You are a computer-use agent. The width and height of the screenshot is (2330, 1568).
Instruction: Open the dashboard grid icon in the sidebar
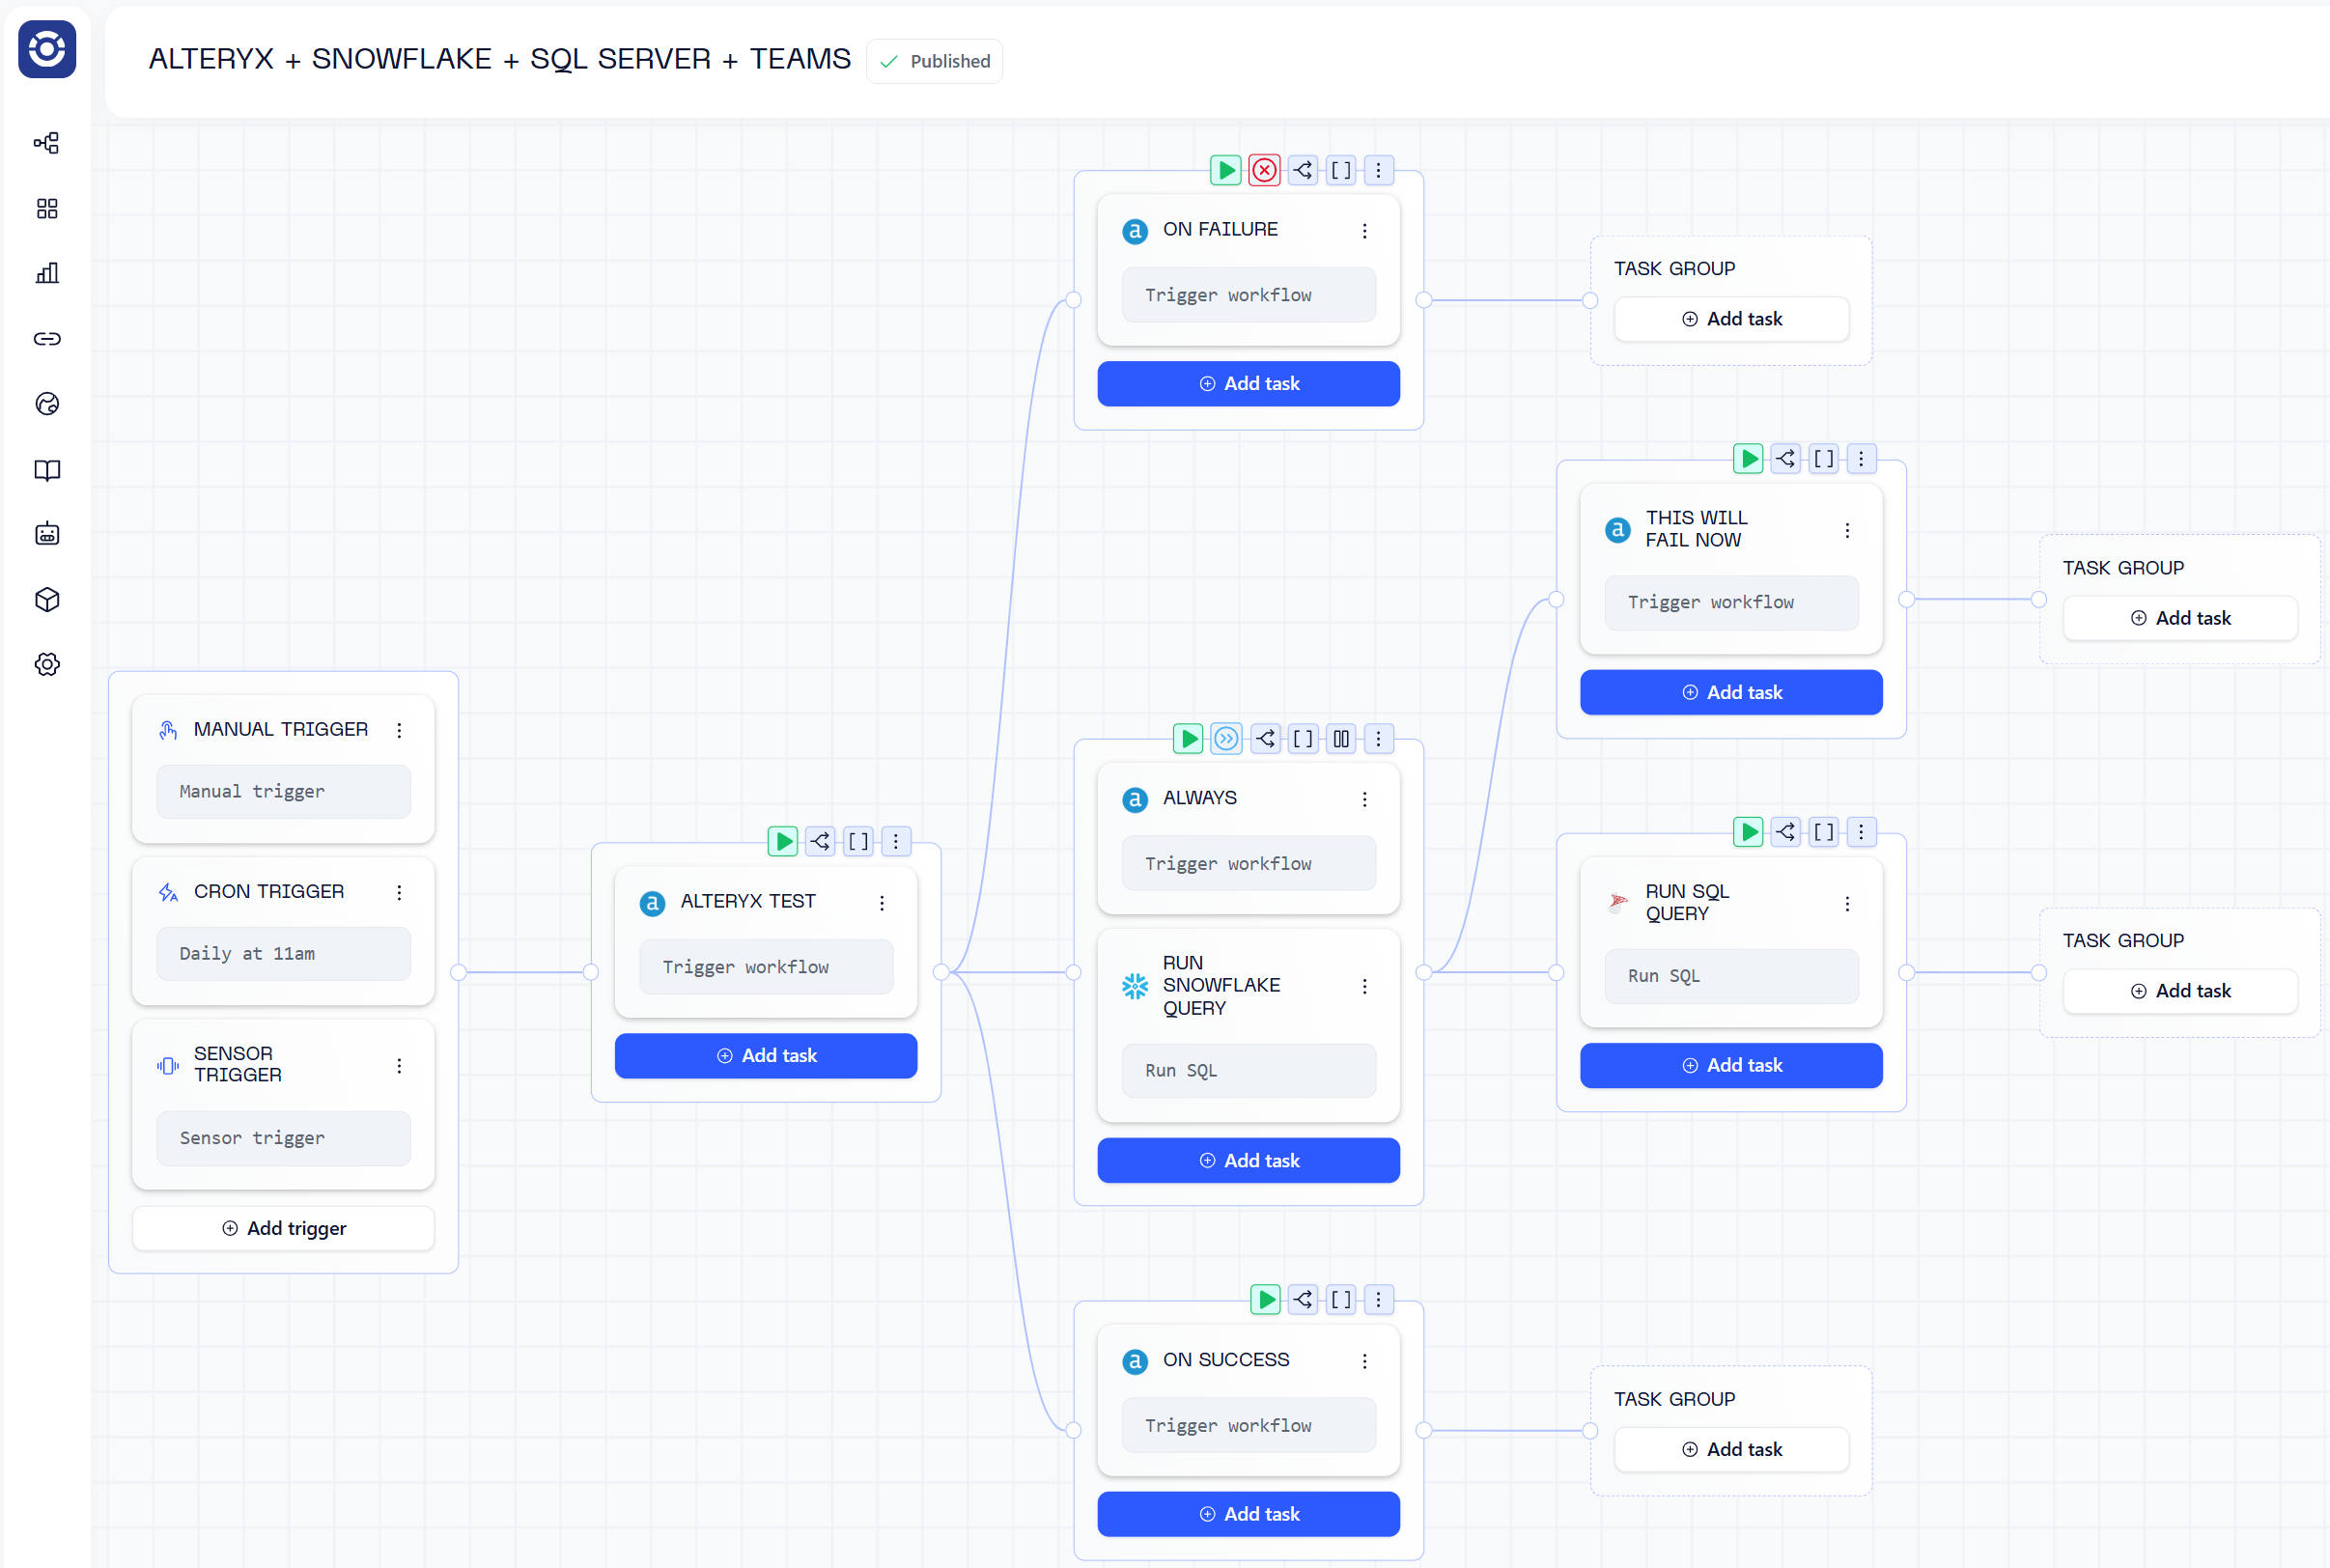(47, 208)
